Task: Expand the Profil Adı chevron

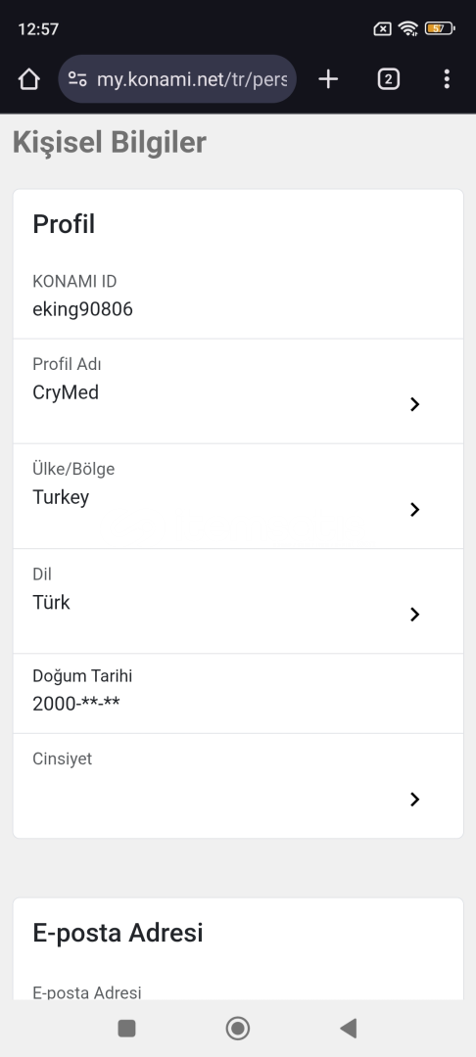Action: pos(414,404)
